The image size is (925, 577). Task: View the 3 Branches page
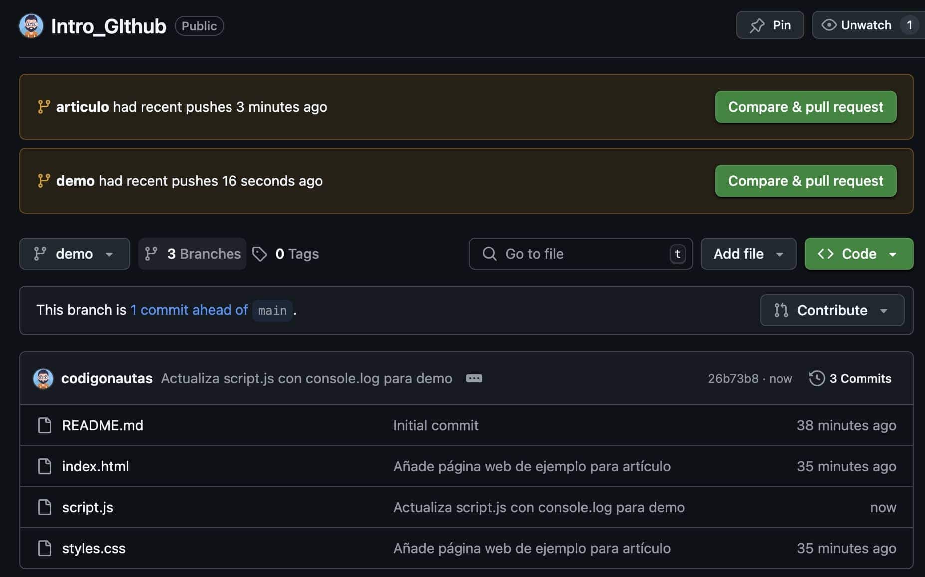point(192,254)
